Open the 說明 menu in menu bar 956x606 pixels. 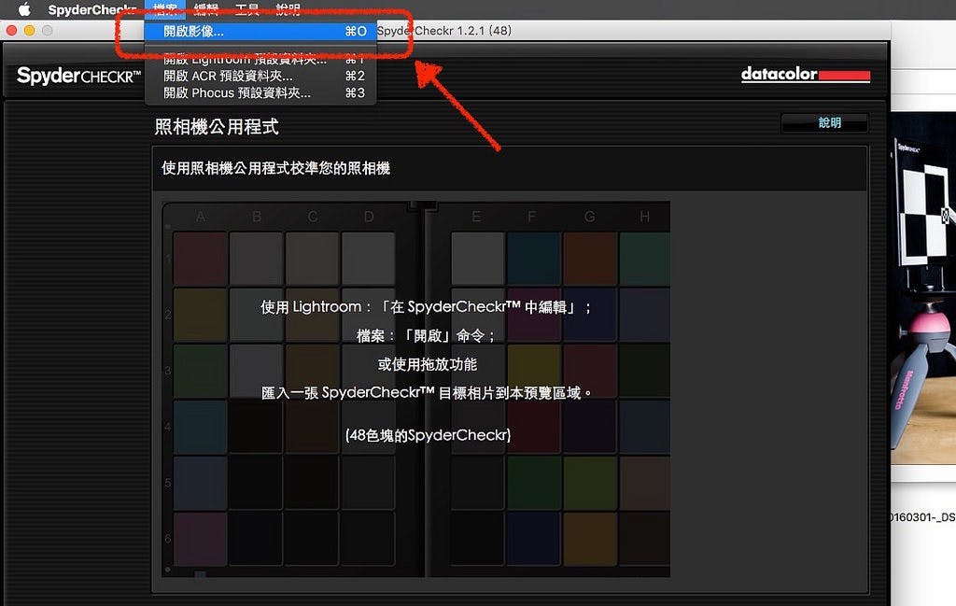click(288, 9)
